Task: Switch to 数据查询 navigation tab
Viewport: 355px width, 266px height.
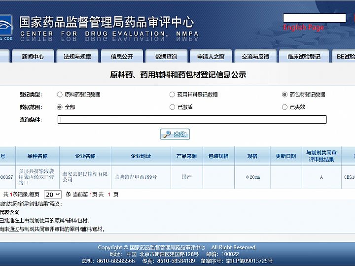Action: click(166, 57)
